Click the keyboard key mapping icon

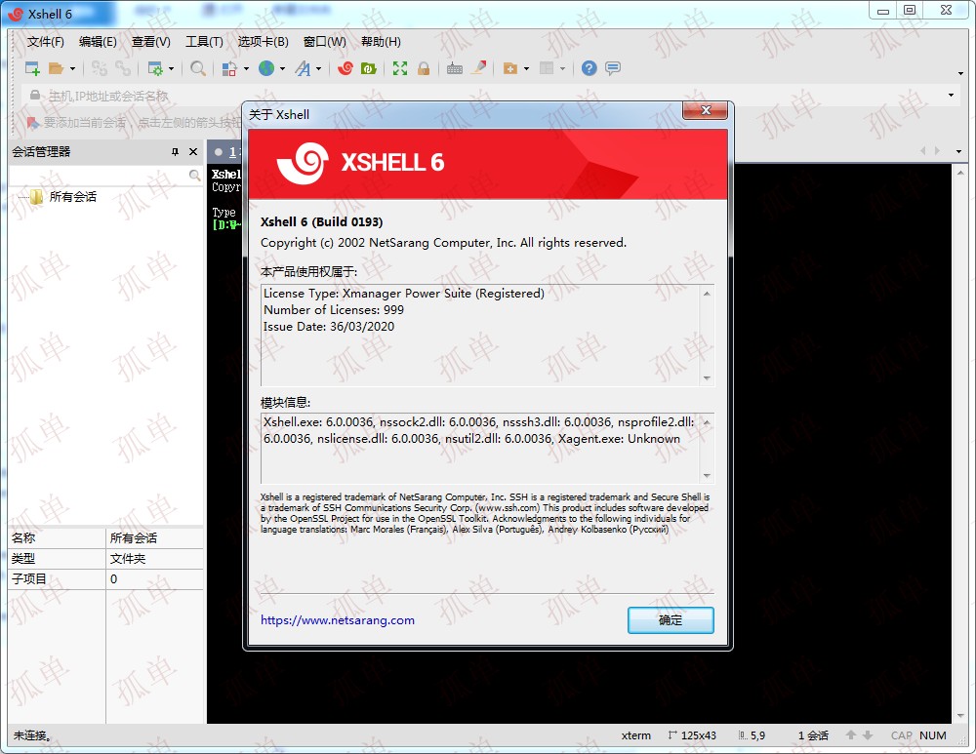pos(455,68)
